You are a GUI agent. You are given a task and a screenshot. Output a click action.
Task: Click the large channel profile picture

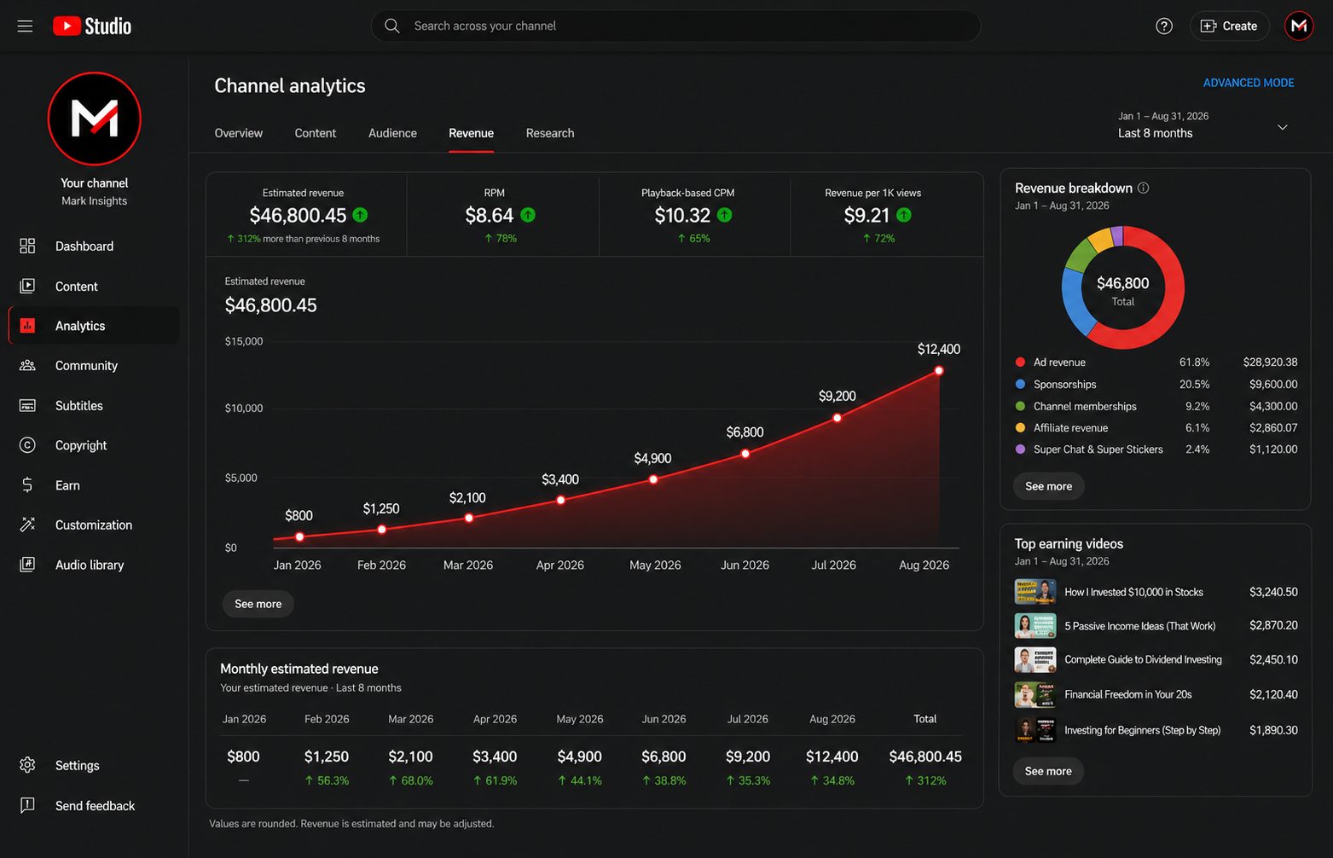coord(94,119)
